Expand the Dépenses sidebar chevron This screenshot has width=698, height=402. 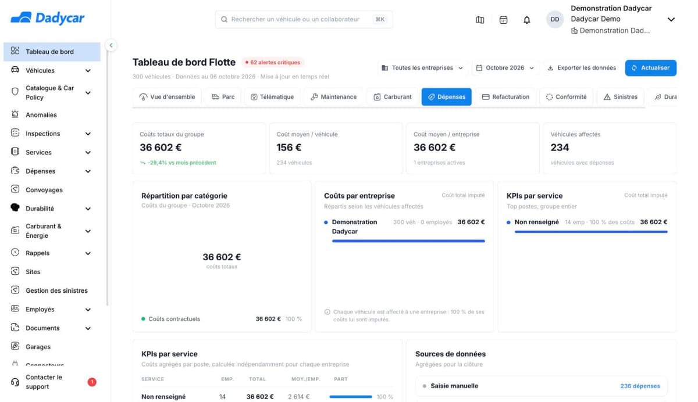pos(88,171)
